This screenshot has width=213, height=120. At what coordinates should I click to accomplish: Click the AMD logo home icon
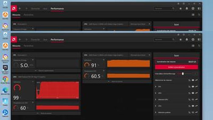pyautogui.click(x=14, y=40)
